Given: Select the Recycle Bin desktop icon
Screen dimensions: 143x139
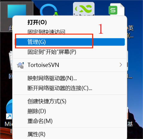Looking at the screenshot, I should (x=10, y=61).
